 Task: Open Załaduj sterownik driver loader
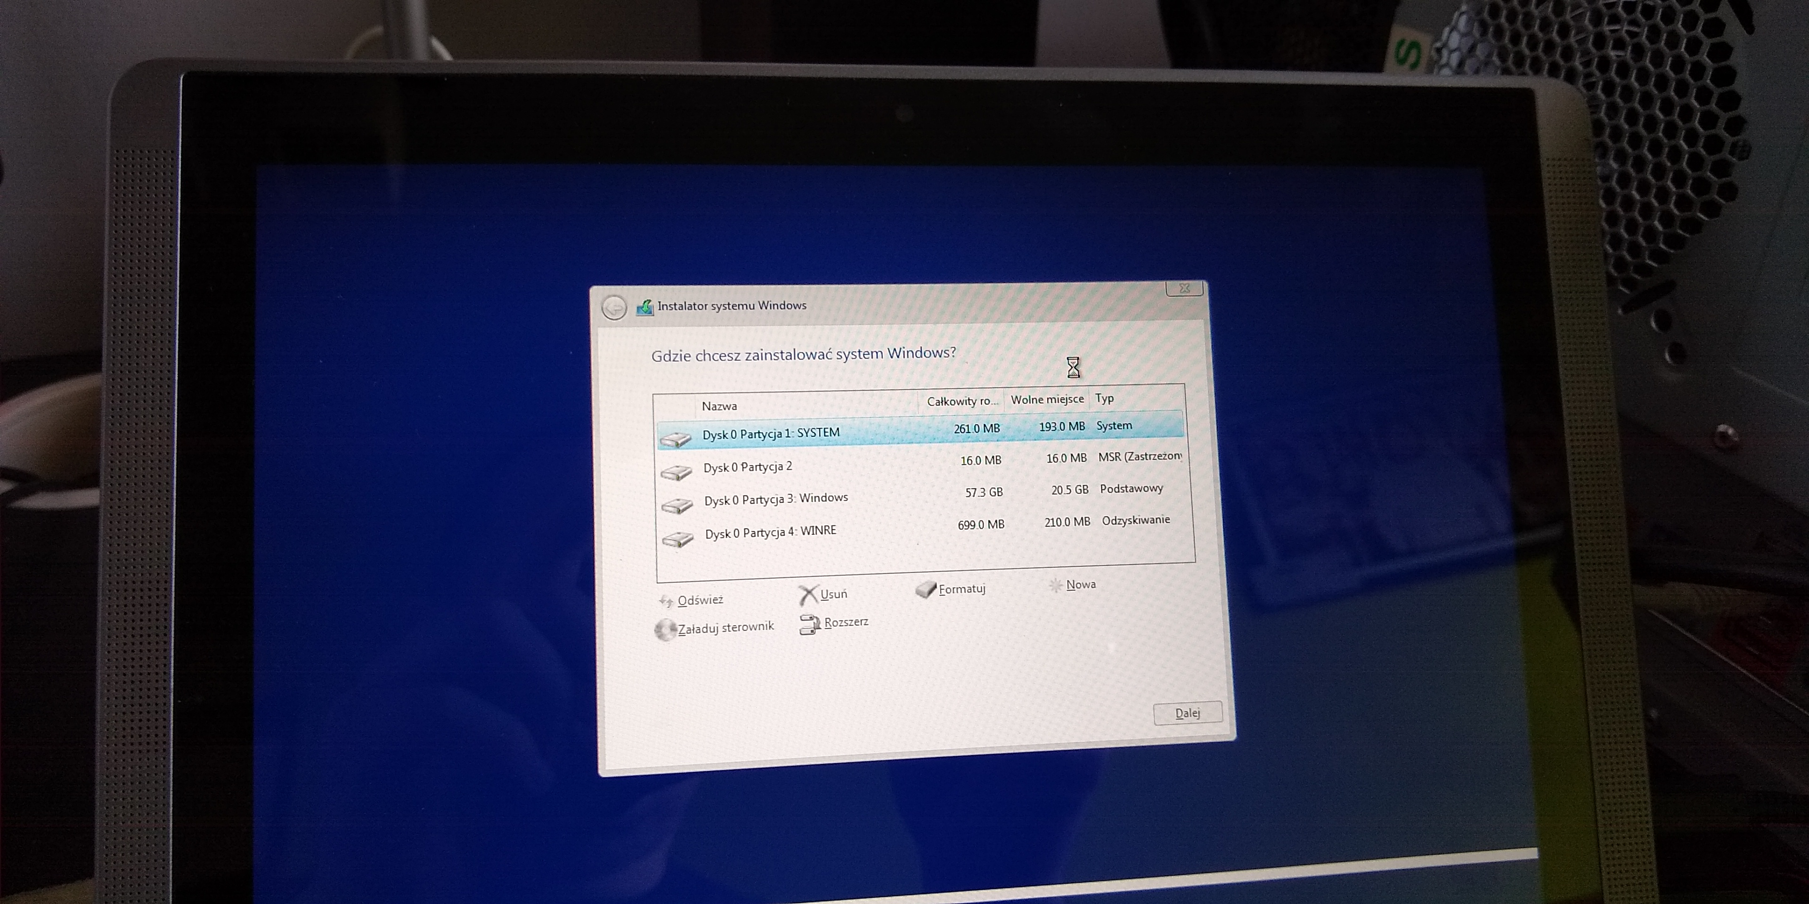(726, 628)
